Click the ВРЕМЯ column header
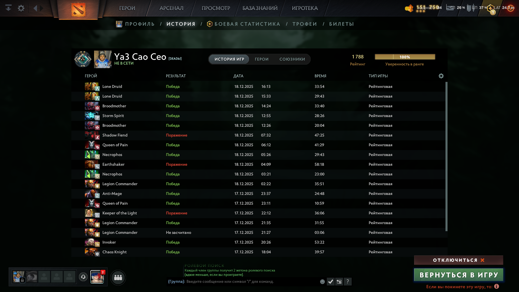The image size is (519, 292). (x=320, y=76)
